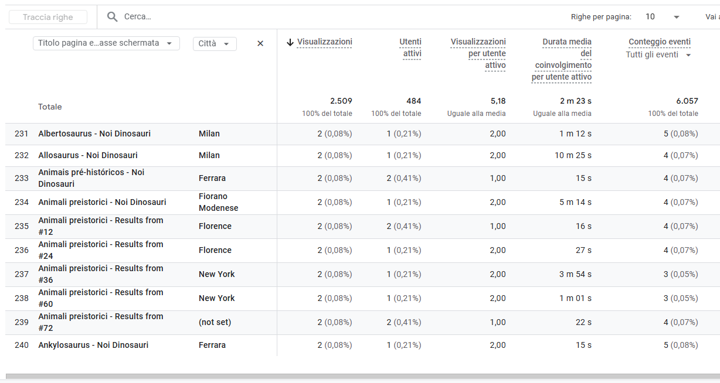Screen dimensions: 720x383
Task: Click Florence in row 235
Action: coord(215,226)
